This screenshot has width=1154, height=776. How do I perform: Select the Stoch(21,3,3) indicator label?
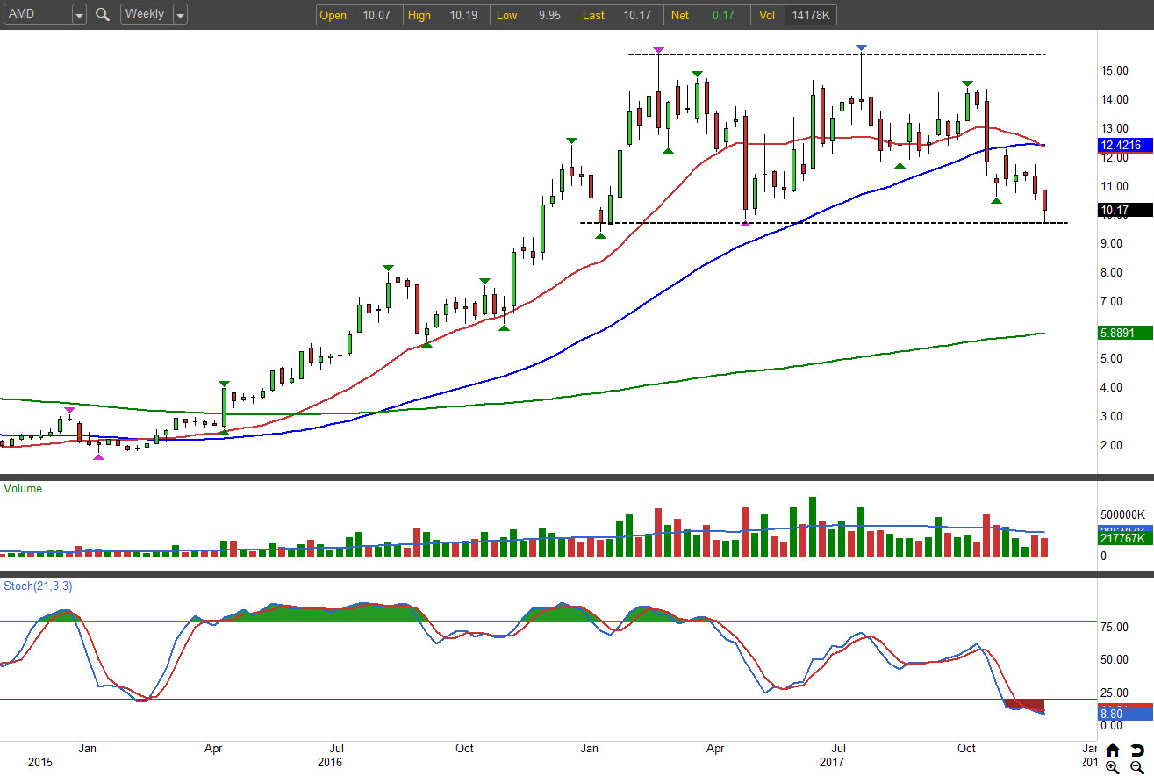pyautogui.click(x=37, y=585)
